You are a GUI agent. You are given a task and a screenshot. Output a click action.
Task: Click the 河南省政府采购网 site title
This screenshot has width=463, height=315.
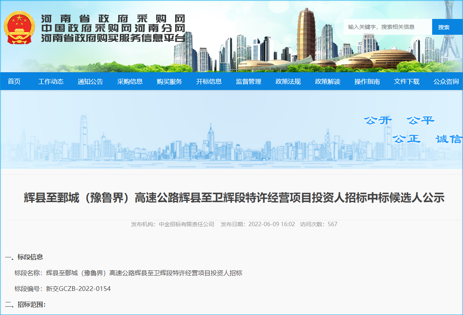[x=113, y=19]
